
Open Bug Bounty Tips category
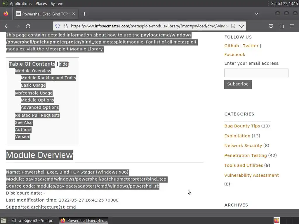point(242,126)
